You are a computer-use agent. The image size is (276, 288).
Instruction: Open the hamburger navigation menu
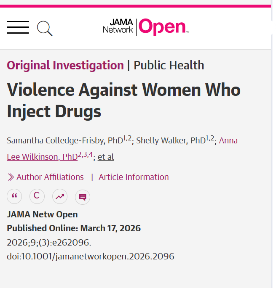click(18, 27)
